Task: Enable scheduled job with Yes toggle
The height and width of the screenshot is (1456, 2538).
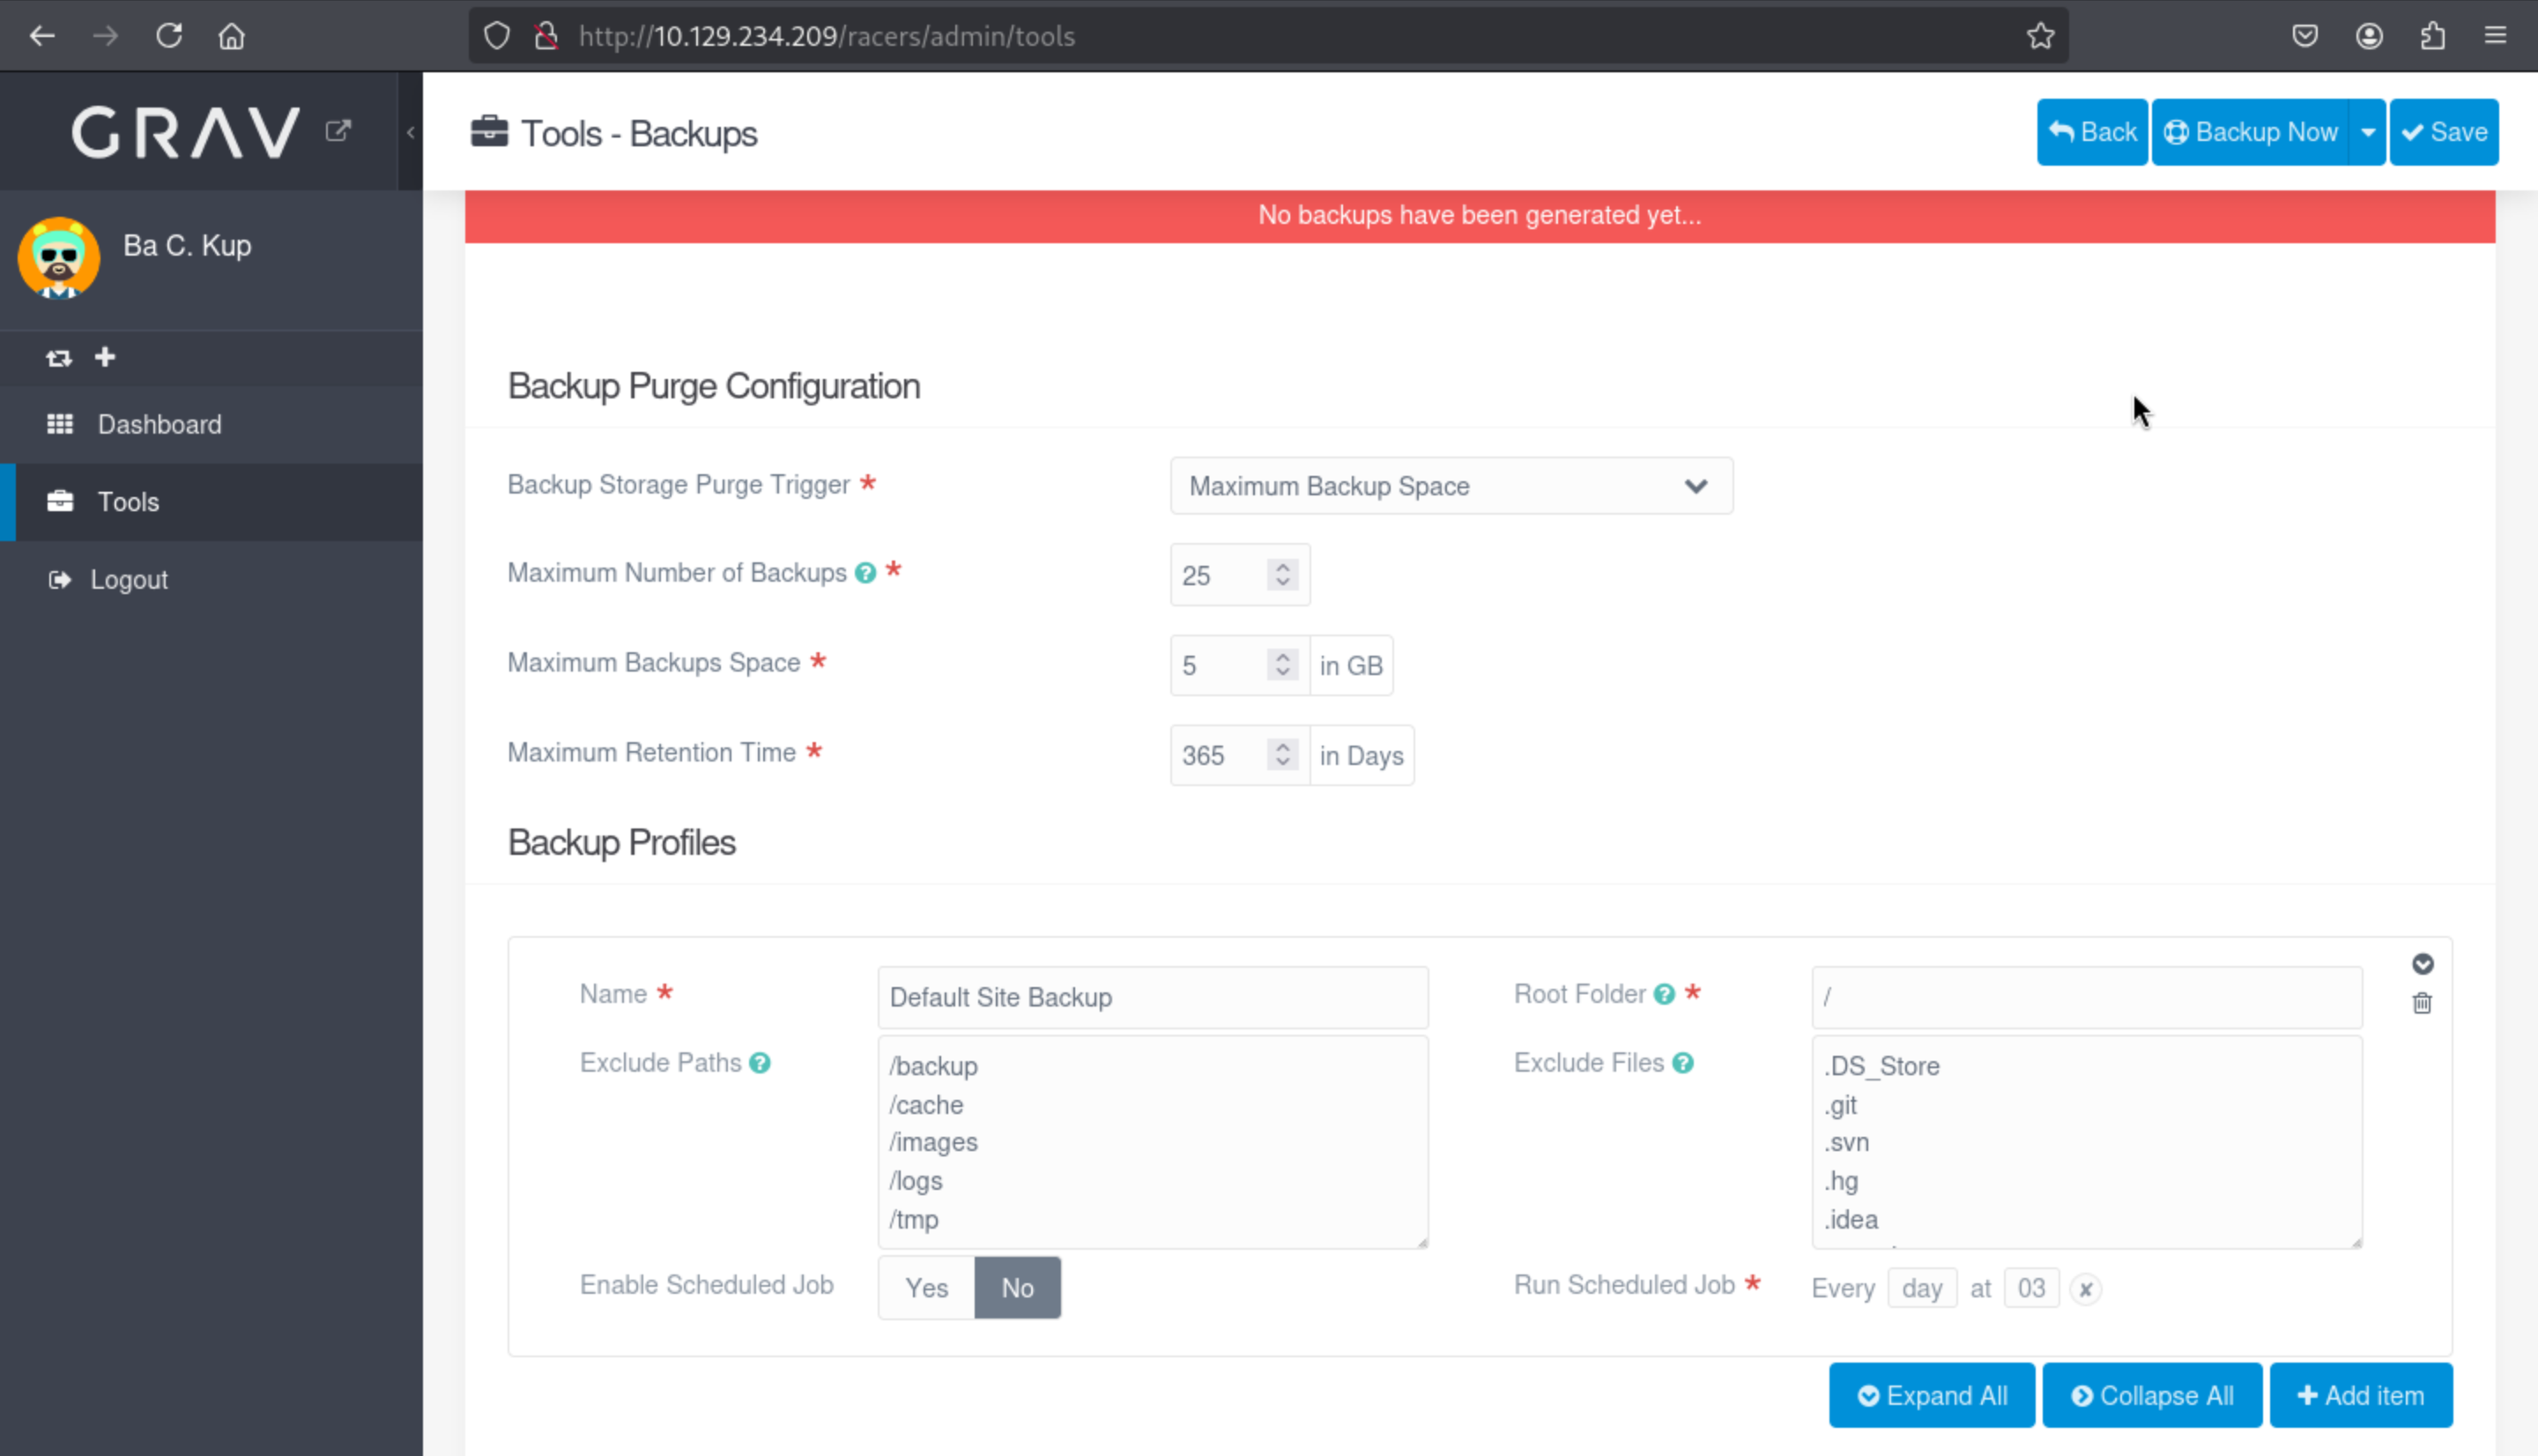Action: tap(925, 1288)
